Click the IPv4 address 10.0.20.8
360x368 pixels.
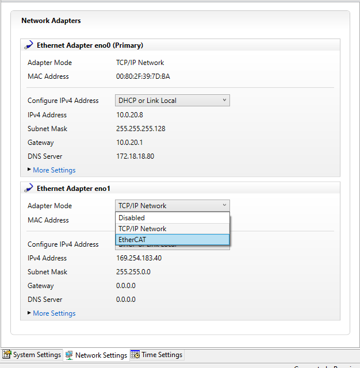(x=129, y=115)
